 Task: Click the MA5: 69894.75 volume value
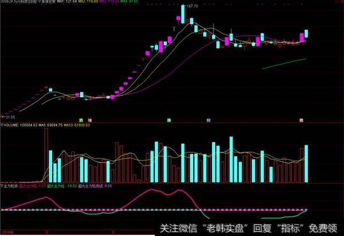click(x=50, y=125)
